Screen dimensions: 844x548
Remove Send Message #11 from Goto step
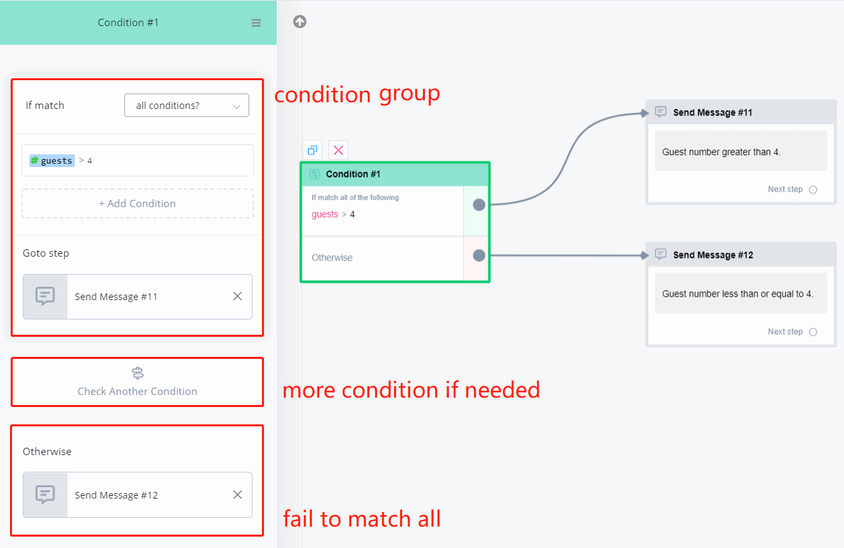pos(237,296)
